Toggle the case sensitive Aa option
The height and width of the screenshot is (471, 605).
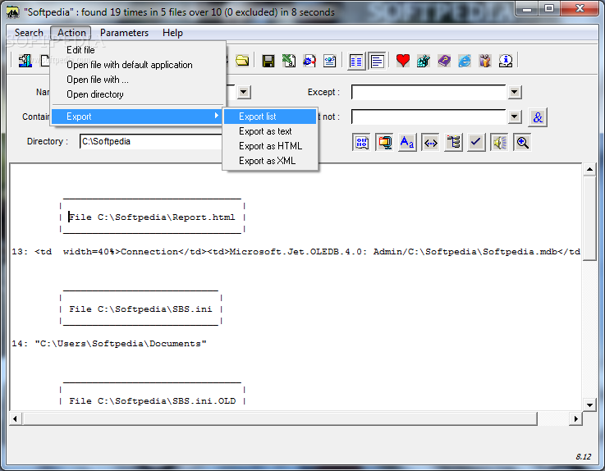(x=407, y=143)
